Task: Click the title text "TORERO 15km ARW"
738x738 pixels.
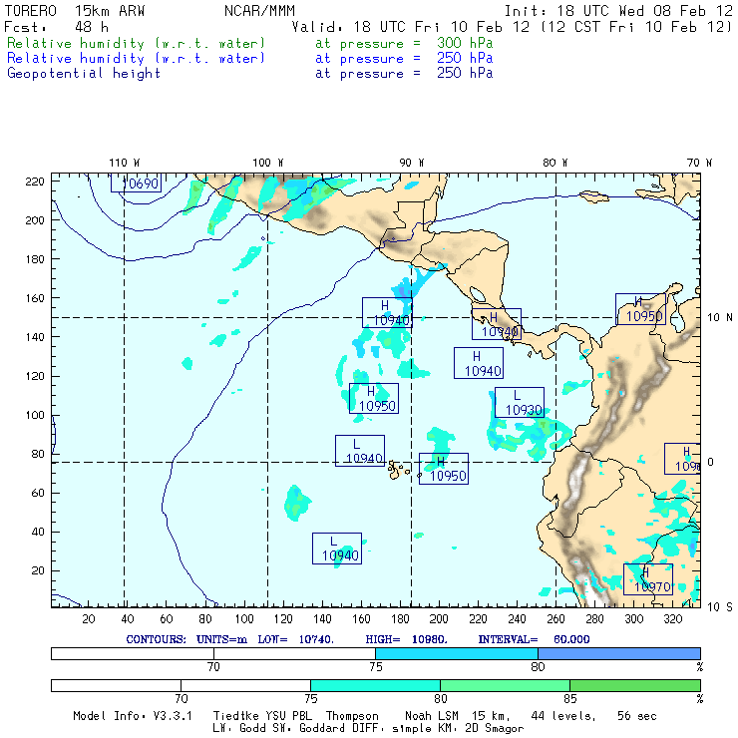Action: tap(75, 11)
